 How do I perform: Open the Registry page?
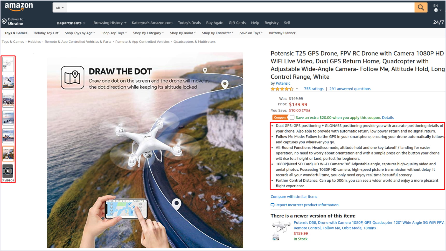271,23
